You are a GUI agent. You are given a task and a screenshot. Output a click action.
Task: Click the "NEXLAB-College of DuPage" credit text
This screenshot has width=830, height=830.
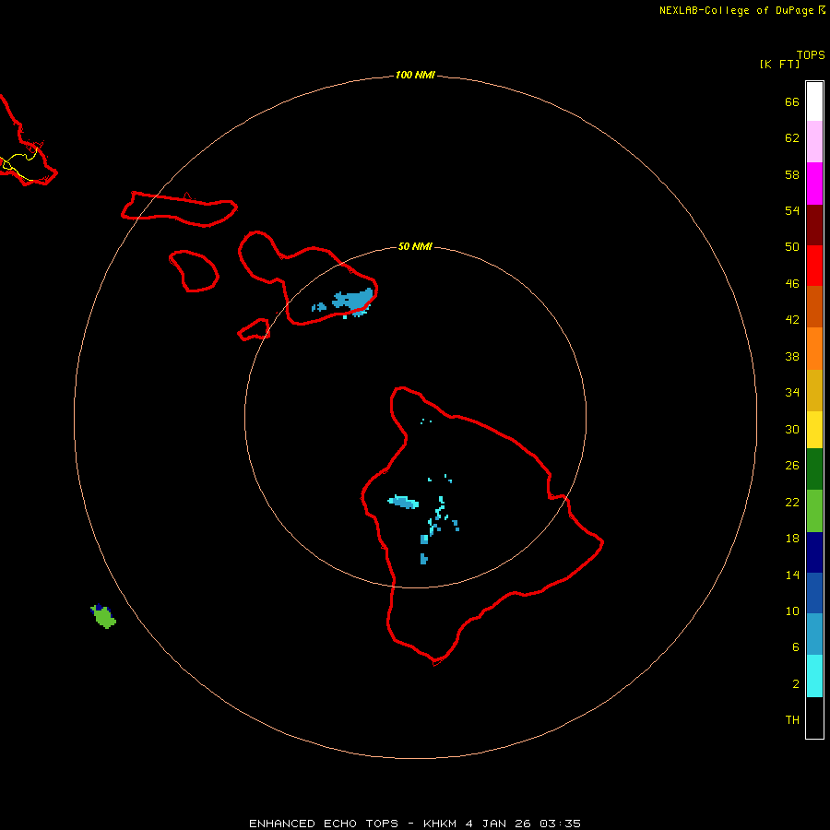tap(736, 10)
